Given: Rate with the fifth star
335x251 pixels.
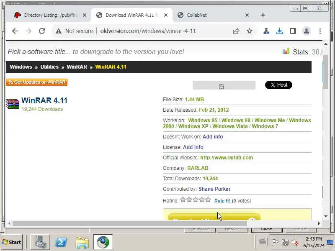Looking at the screenshot, I should [x=208, y=200].
